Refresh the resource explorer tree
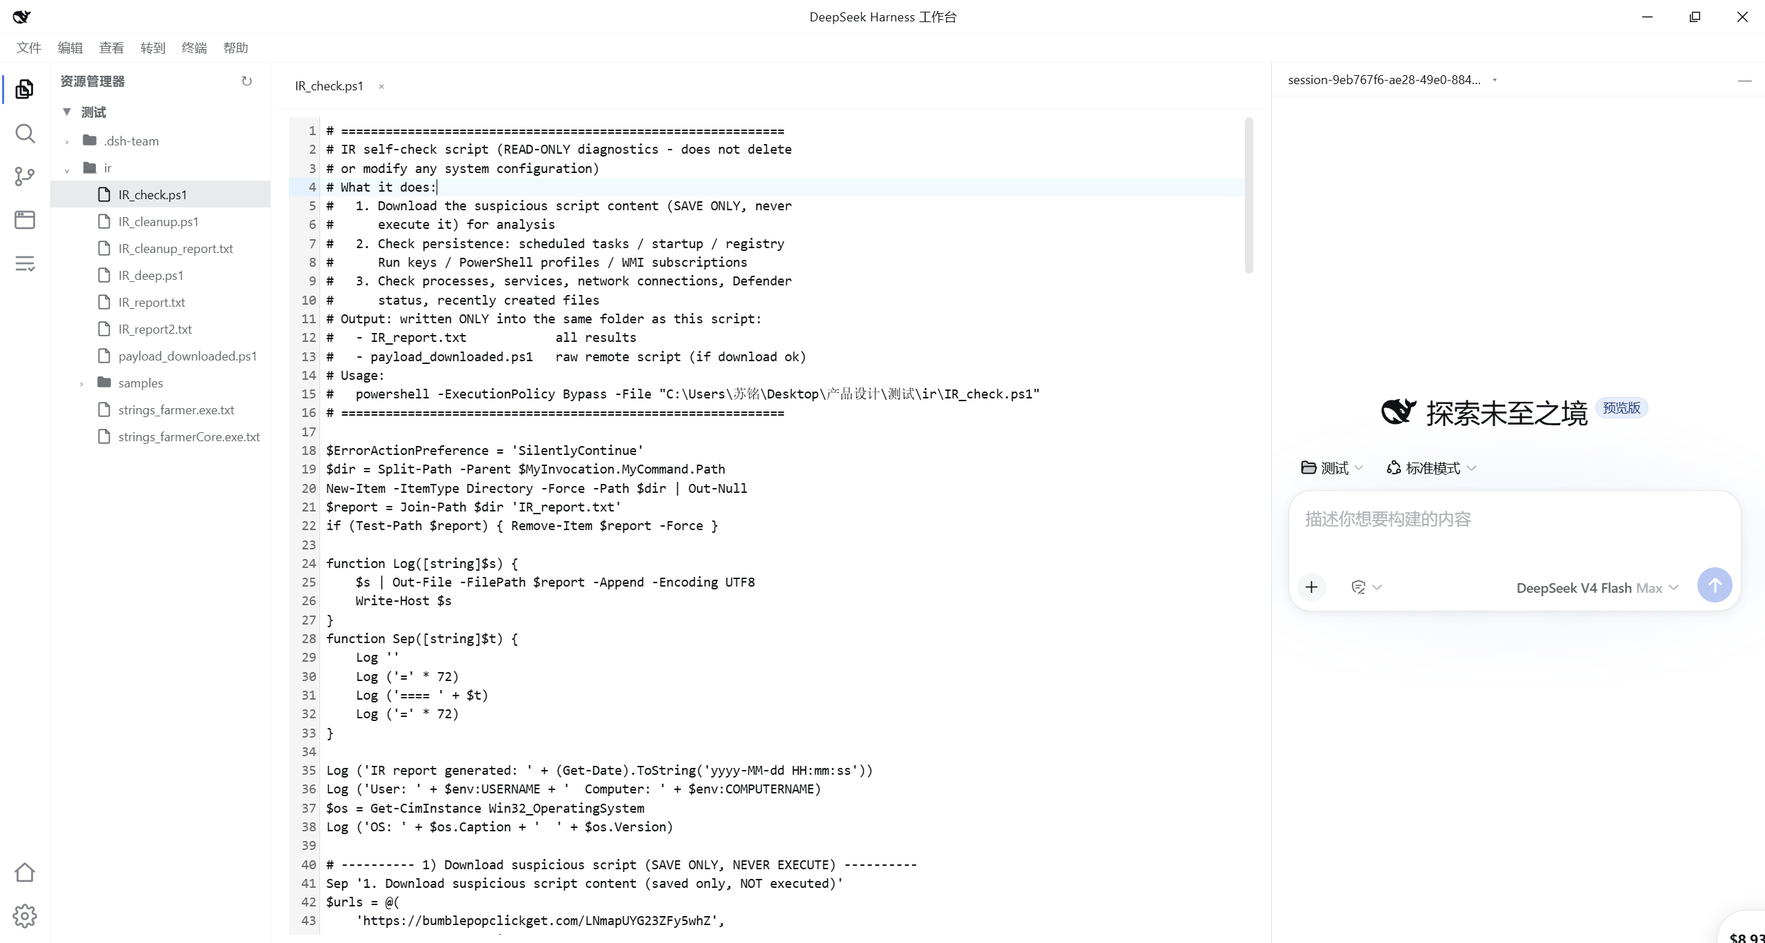Image resolution: width=1765 pixels, height=943 pixels. pos(247,81)
